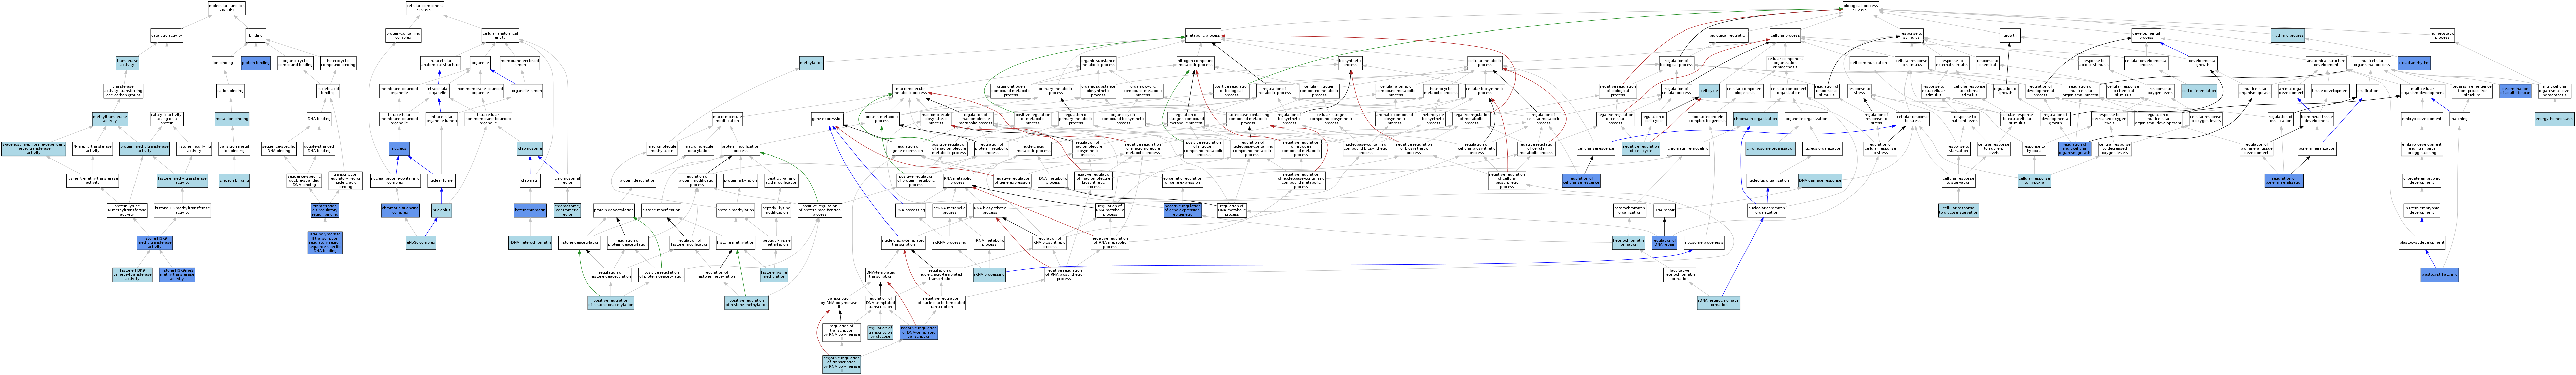2576x375 pixels.
Task: Click 'facultative heterochromatin formation' node
Action: pyautogui.click(x=1680, y=275)
